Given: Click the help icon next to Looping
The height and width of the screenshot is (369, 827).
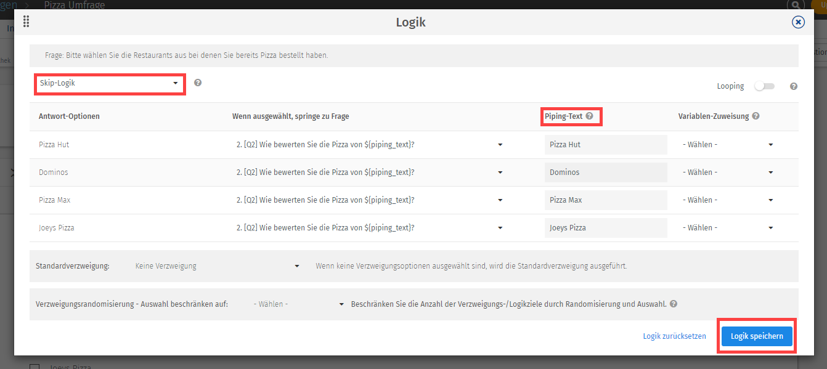Looking at the screenshot, I should (x=793, y=86).
